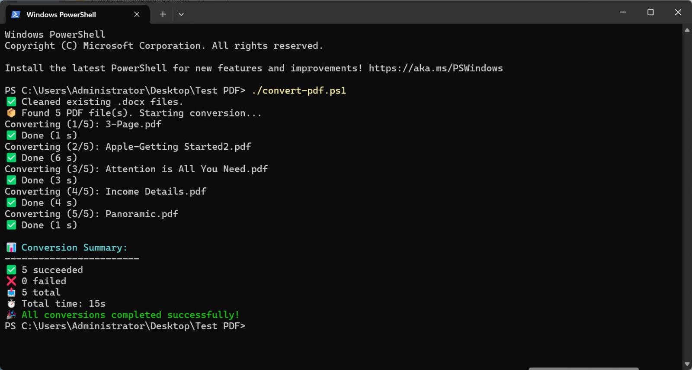This screenshot has height=370, width=692.
Task: Click green checkmark beside Cleaned existing .docx
Action: point(11,102)
